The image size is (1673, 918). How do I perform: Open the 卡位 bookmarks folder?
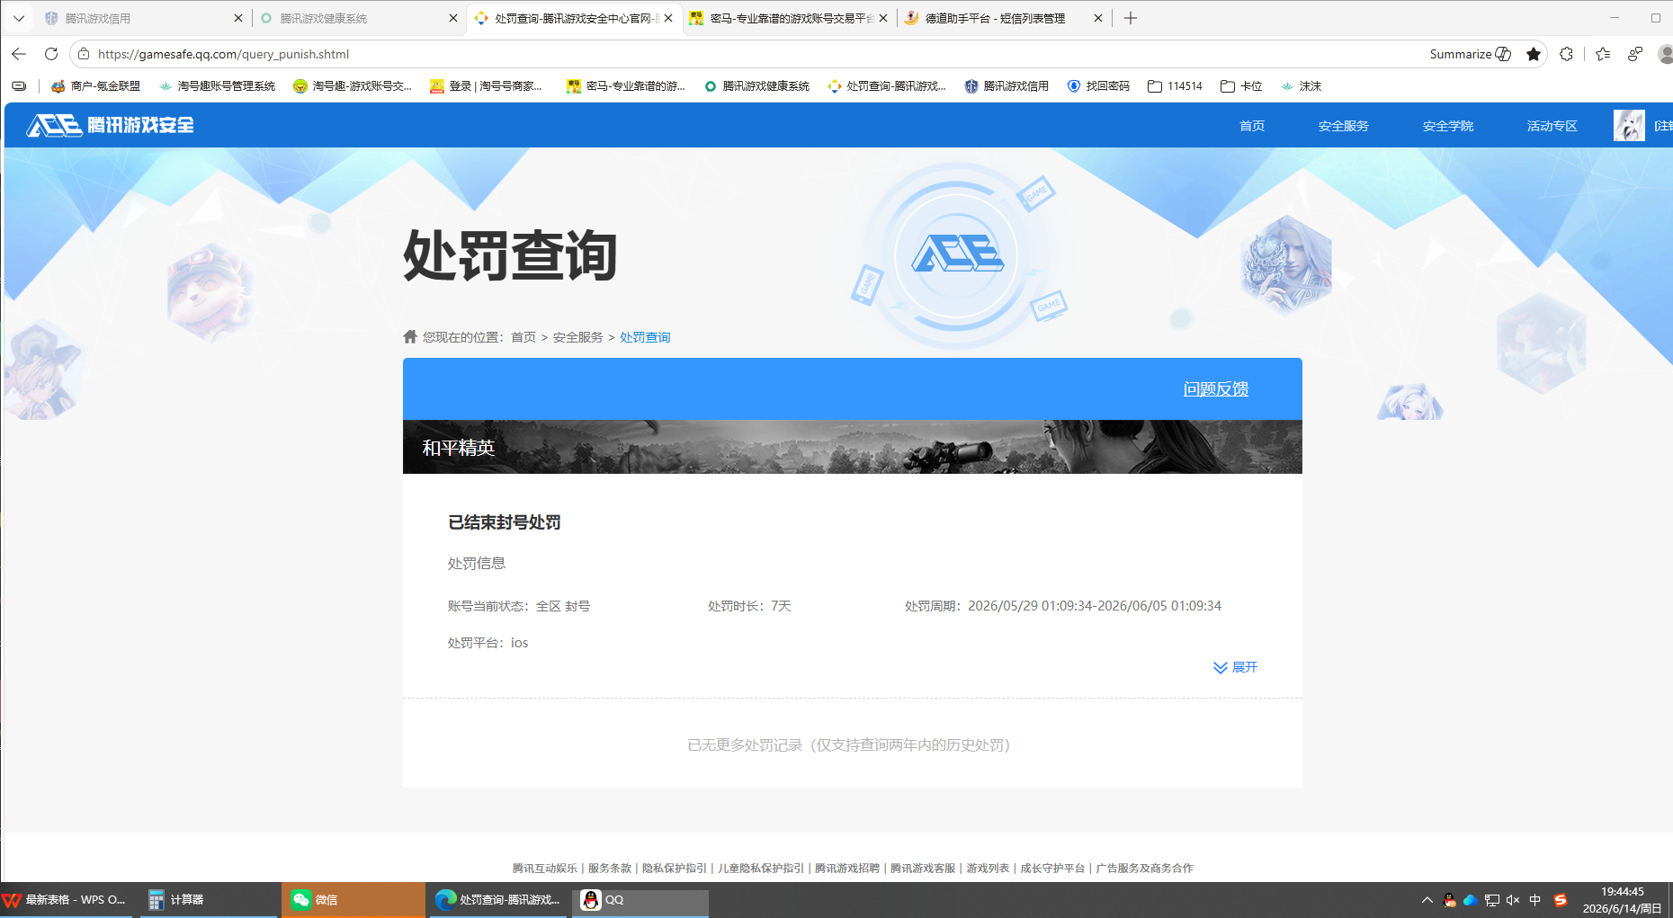tap(1241, 86)
